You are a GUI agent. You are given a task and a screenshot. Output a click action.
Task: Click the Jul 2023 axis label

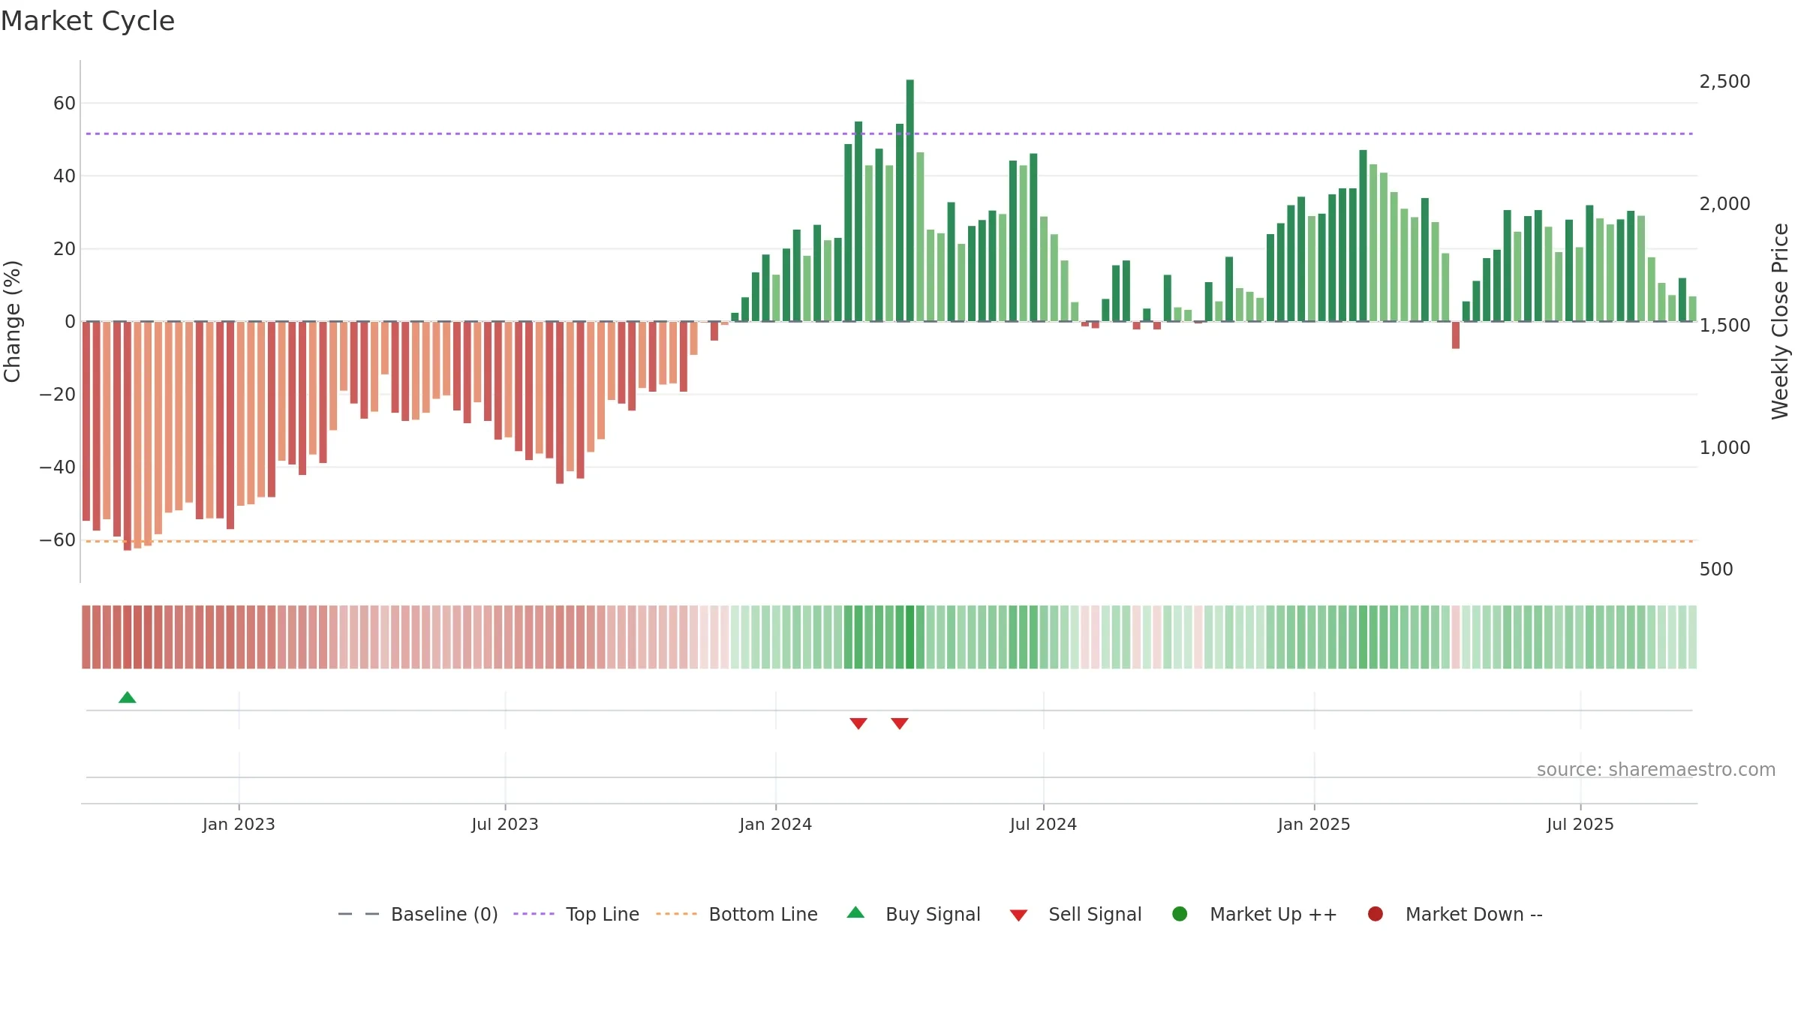pyautogui.click(x=505, y=825)
